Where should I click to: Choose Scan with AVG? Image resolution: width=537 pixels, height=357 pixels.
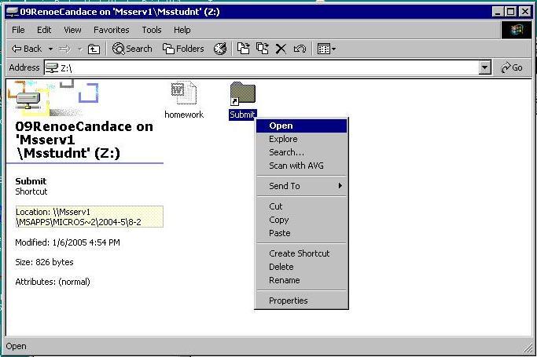pos(301,166)
